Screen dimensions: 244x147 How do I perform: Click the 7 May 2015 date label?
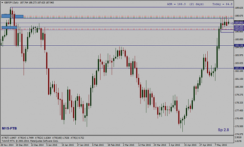221,145
